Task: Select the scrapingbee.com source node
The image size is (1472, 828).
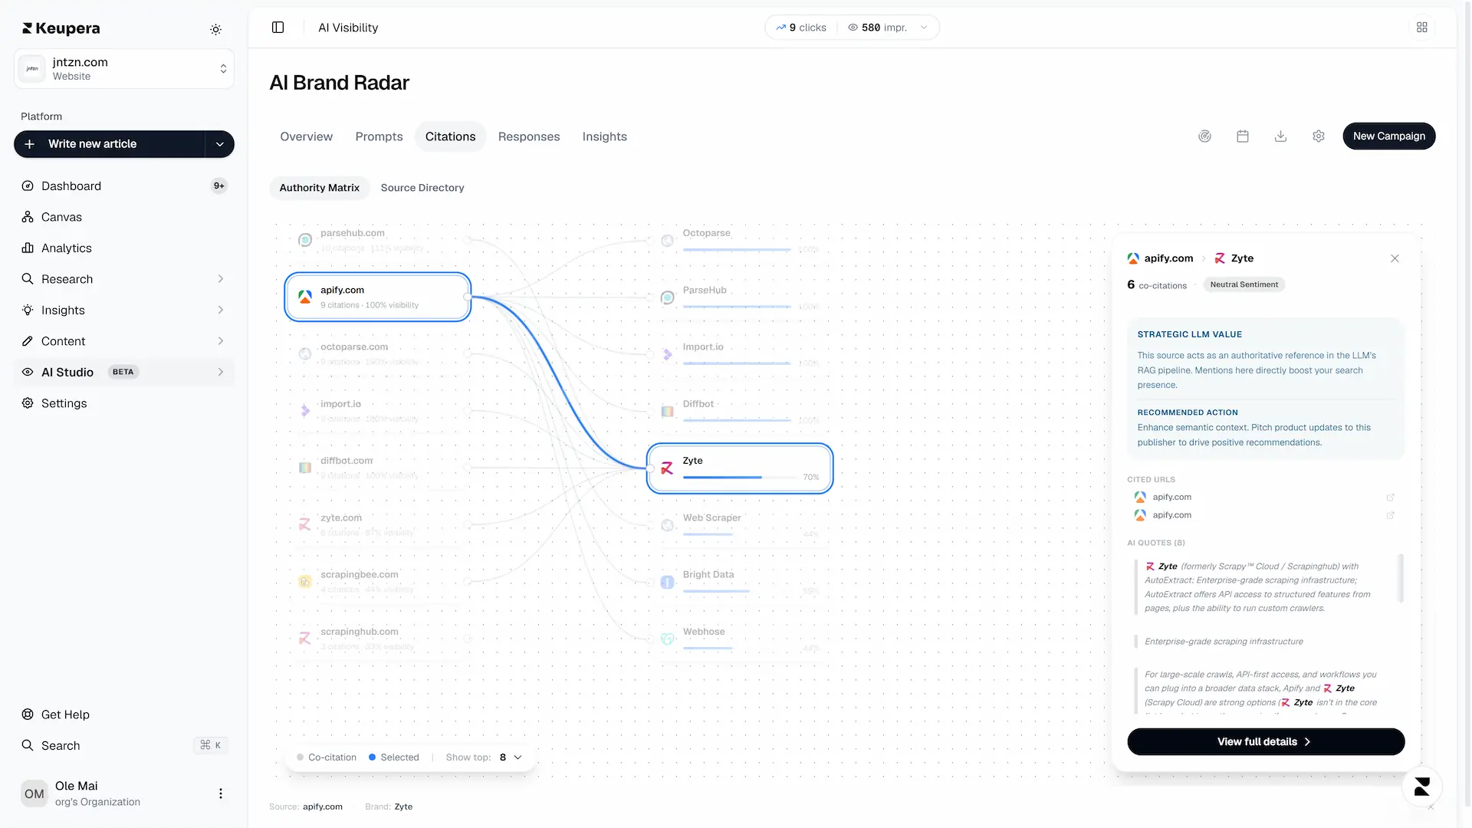Action: pyautogui.click(x=377, y=582)
